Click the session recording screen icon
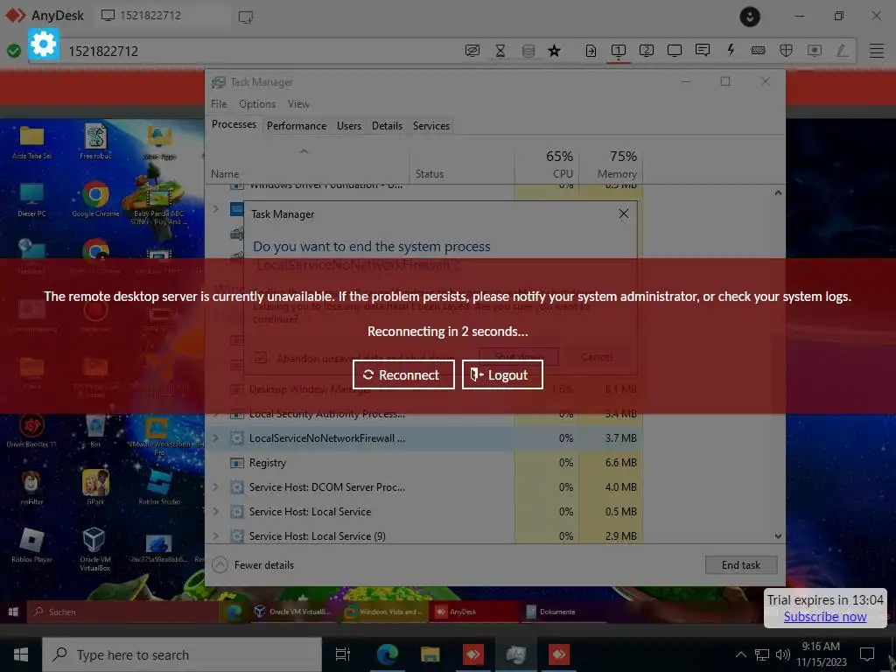 click(x=815, y=51)
